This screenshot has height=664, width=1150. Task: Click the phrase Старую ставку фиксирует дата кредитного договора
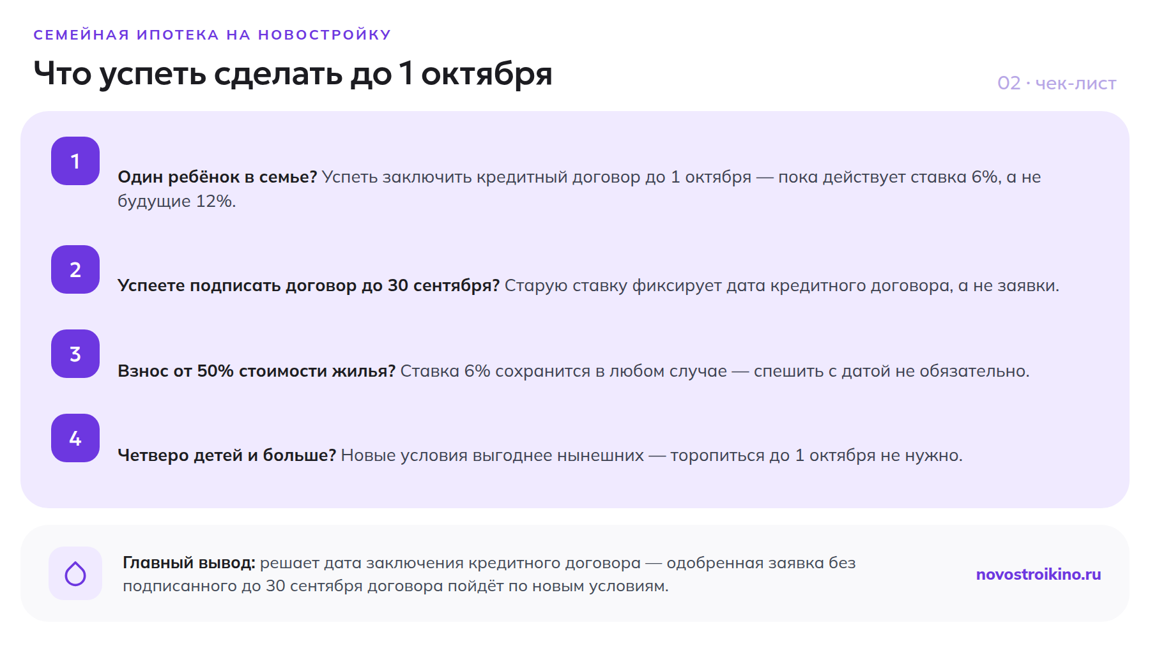click(x=728, y=285)
